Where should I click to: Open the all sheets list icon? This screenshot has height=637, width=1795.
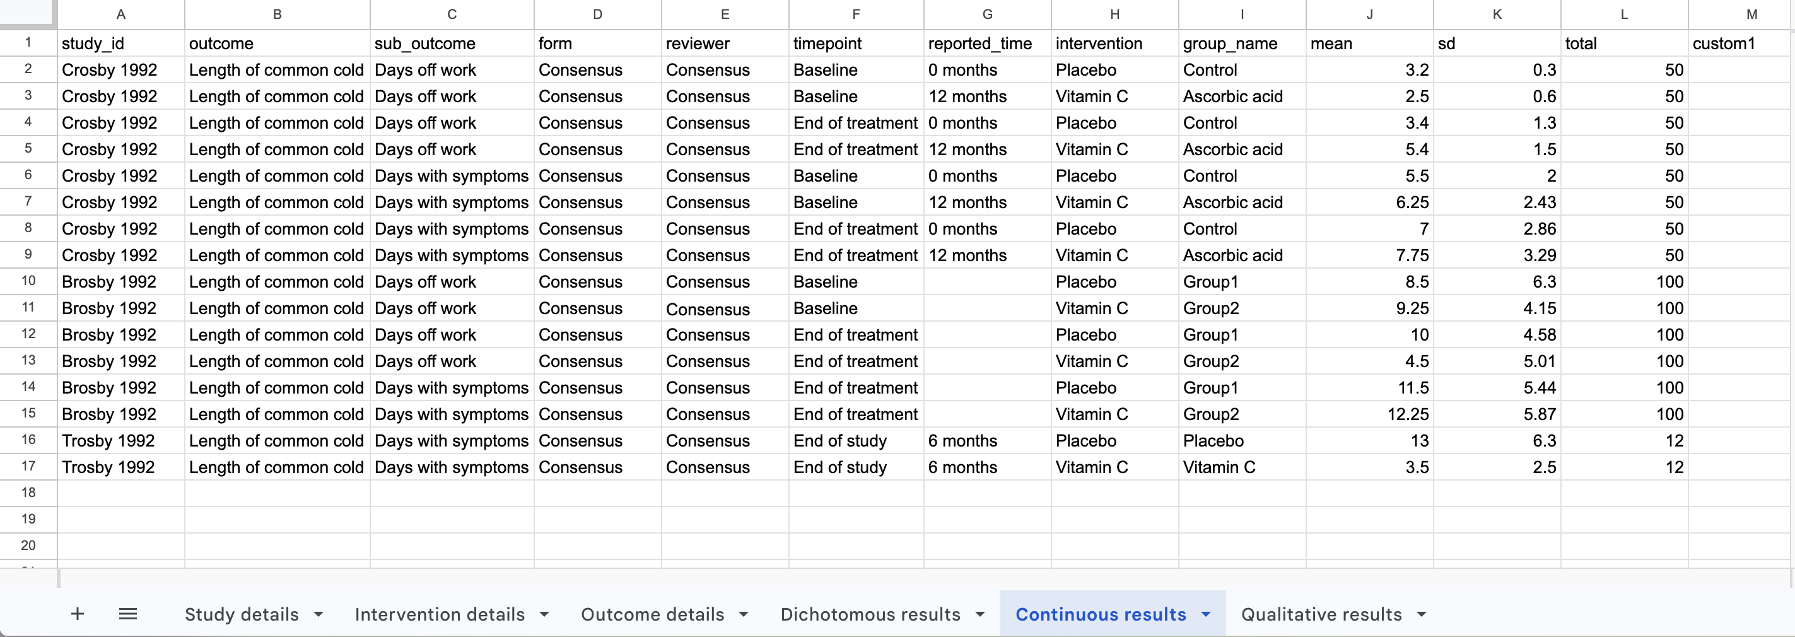(128, 614)
